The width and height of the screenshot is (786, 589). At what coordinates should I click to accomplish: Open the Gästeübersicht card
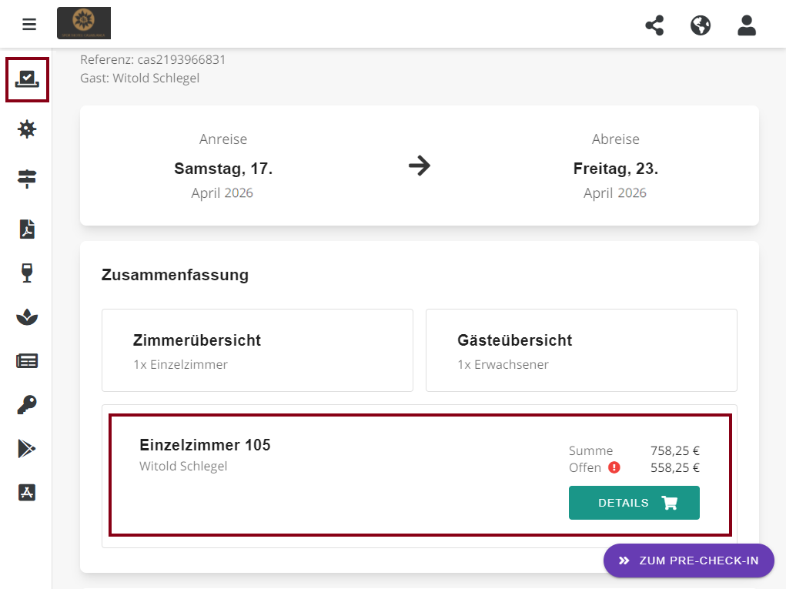click(x=581, y=350)
